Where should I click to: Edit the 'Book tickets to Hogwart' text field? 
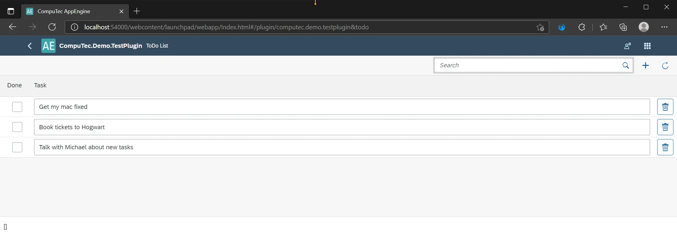pos(341,127)
